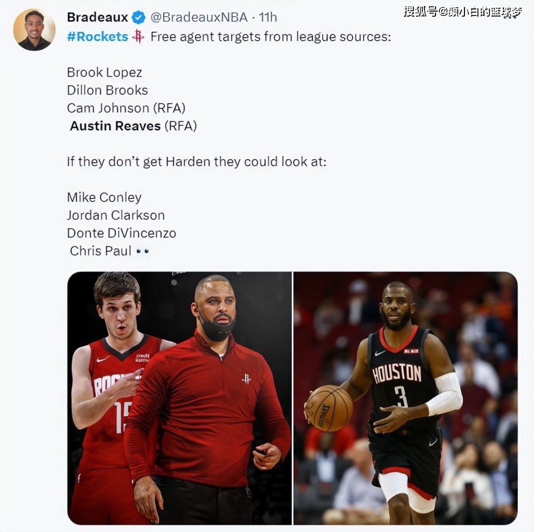Viewport: 534px width, 532px height.
Task: Click the Mike Conley name line
Action: pyautogui.click(x=104, y=198)
